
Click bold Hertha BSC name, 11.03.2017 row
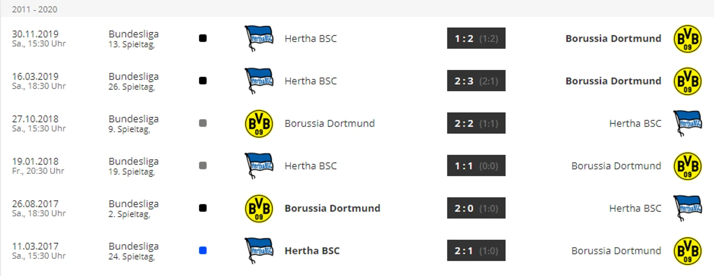312,251
